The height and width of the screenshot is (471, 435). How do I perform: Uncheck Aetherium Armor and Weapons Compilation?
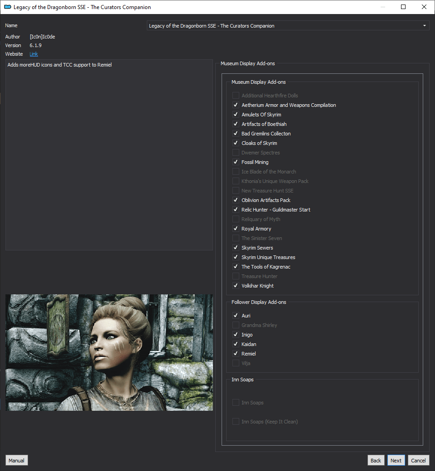(236, 105)
